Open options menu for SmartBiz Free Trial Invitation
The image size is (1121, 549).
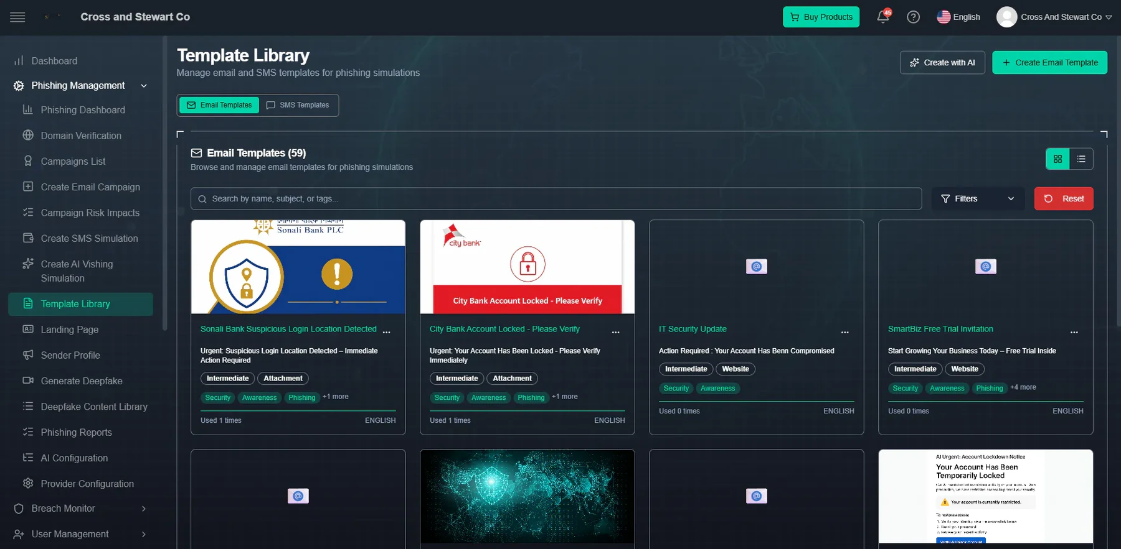[1074, 332]
